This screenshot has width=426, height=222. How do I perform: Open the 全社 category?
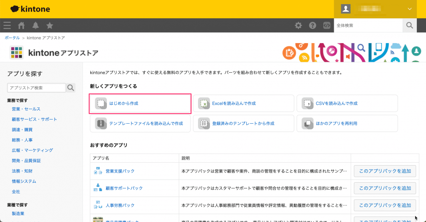pyautogui.click(x=16, y=191)
